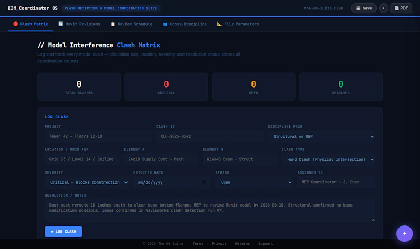Open the Support footer link
This screenshot has height=249, width=420.
click(x=266, y=244)
